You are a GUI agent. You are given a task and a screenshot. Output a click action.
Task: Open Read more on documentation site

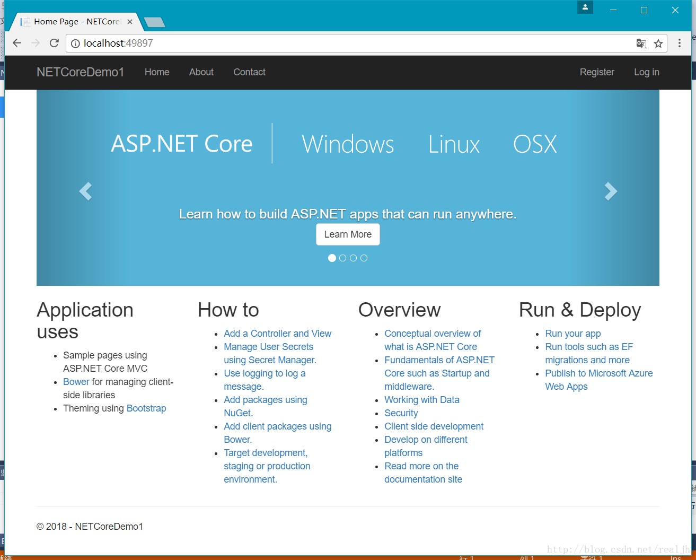click(x=423, y=472)
